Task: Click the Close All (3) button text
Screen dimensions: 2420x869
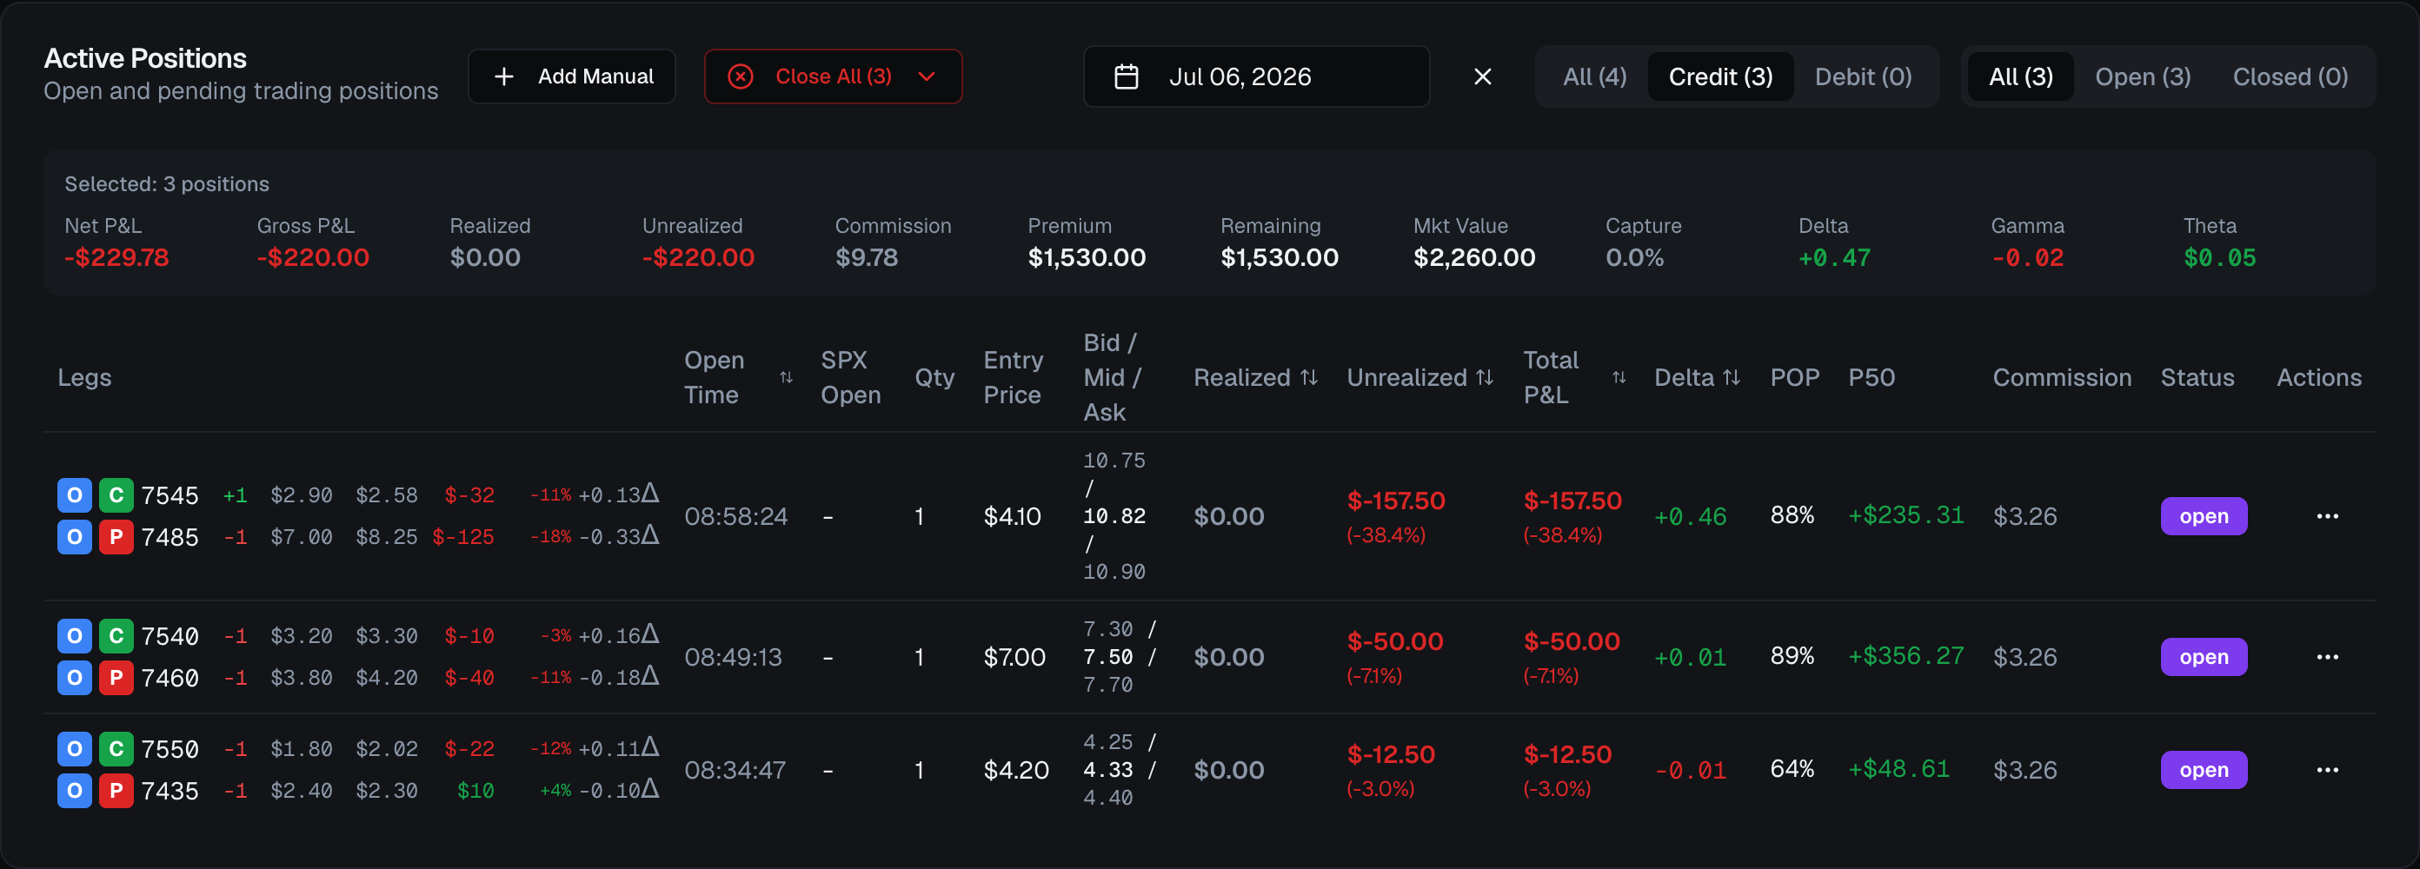Action: click(x=834, y=76)
